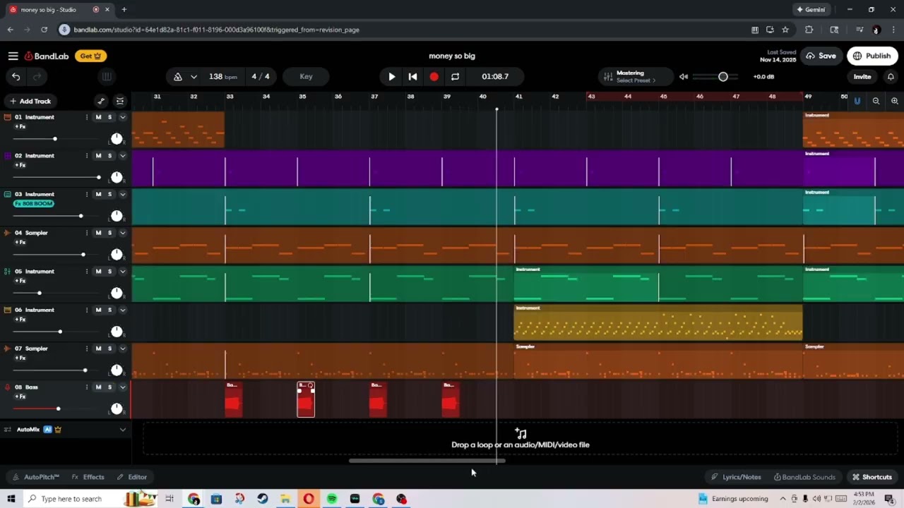The width and height of the screenshot is (904, 508).
Task: Click the red record button
Action: tap(434, 76)
